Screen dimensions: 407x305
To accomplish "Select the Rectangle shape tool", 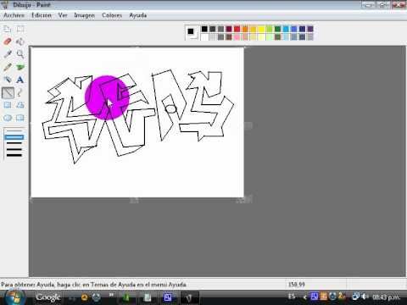I will click(8, 105).
